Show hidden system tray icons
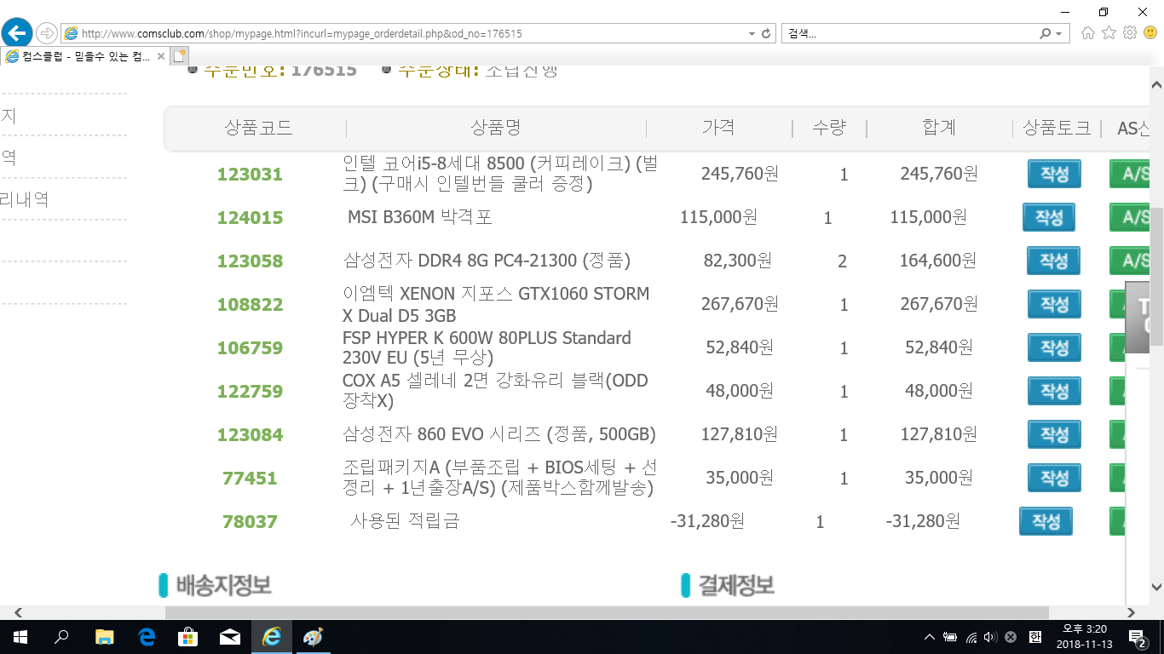 click(930, 637)
